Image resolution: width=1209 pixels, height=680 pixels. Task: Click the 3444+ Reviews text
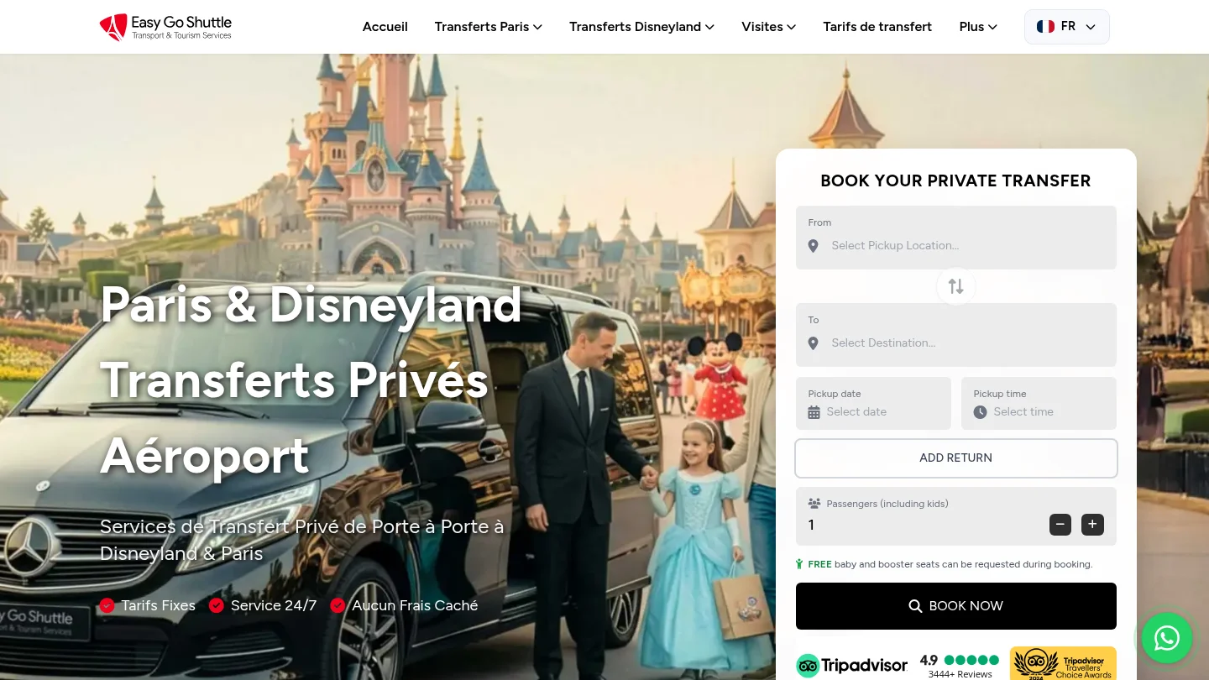(x=960, y=674)
